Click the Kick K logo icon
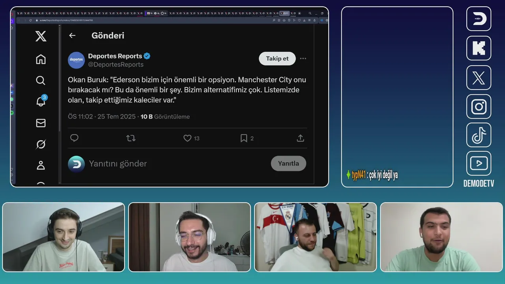This screenshot has width=505, height=284. click(479, 48)
